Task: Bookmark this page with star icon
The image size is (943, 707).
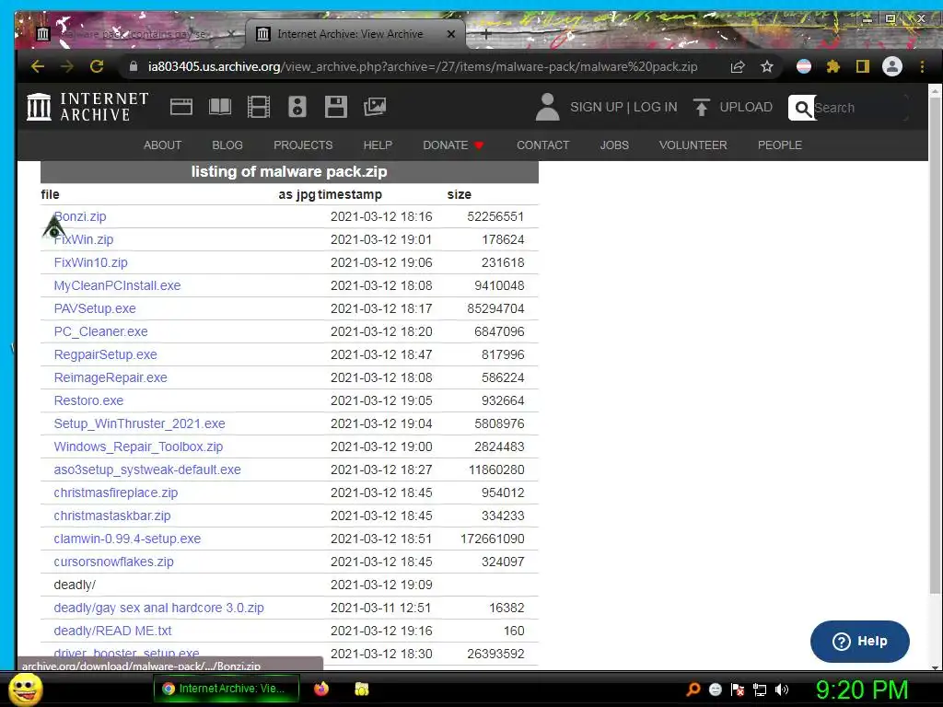Action: [767, 66]
